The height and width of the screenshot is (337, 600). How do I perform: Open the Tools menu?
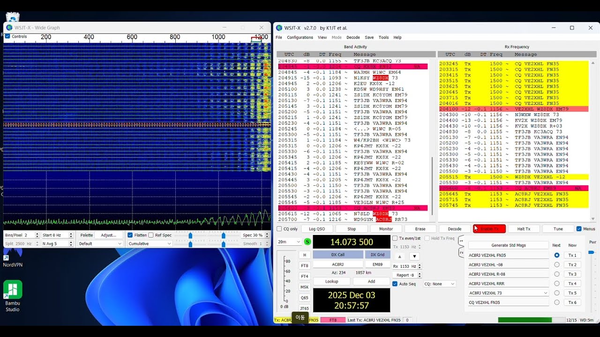[383, 37]
